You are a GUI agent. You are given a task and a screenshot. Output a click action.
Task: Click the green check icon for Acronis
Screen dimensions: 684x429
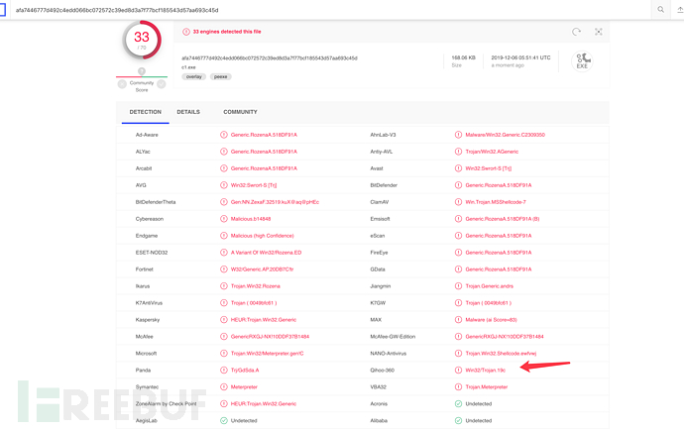(458, 403)
